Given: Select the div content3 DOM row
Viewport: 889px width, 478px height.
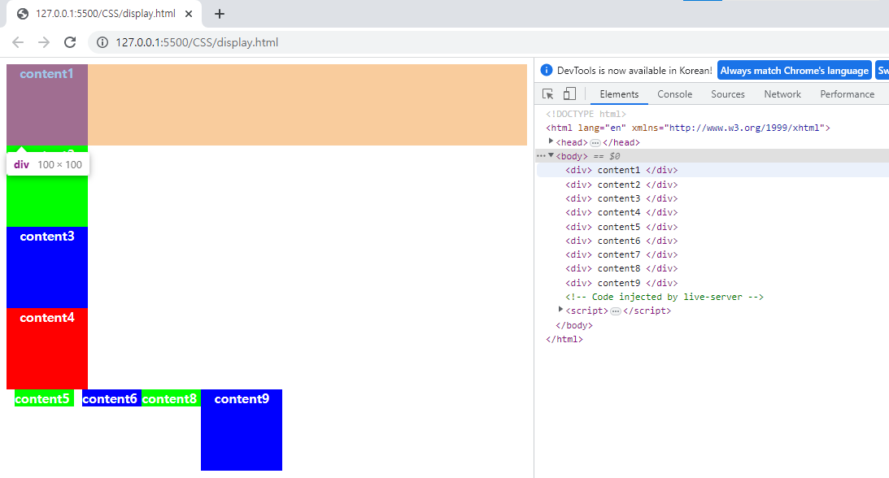Looking at the screenshot, I should [713, 198].
